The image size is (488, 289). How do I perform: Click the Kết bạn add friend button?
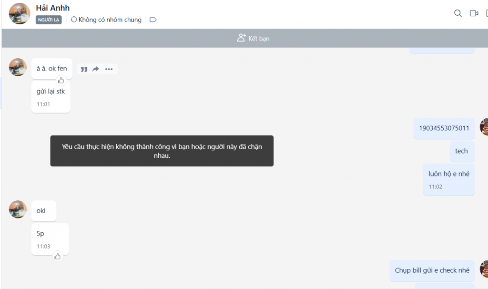(x=254, y=38)
